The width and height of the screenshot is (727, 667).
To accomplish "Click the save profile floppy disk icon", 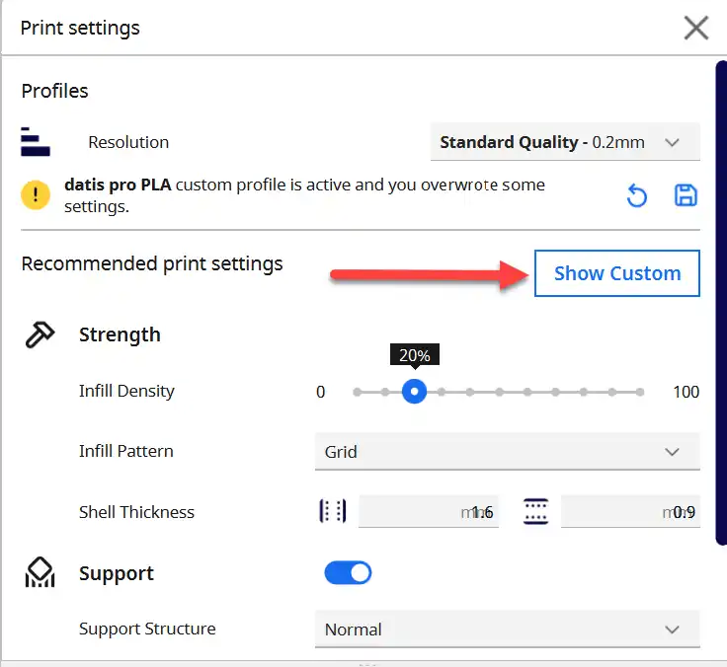I will pos(686,195).
